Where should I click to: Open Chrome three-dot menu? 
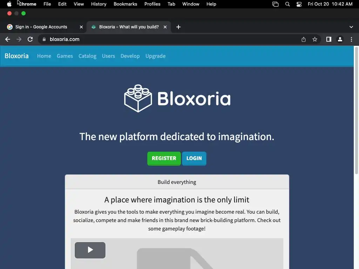351,39
